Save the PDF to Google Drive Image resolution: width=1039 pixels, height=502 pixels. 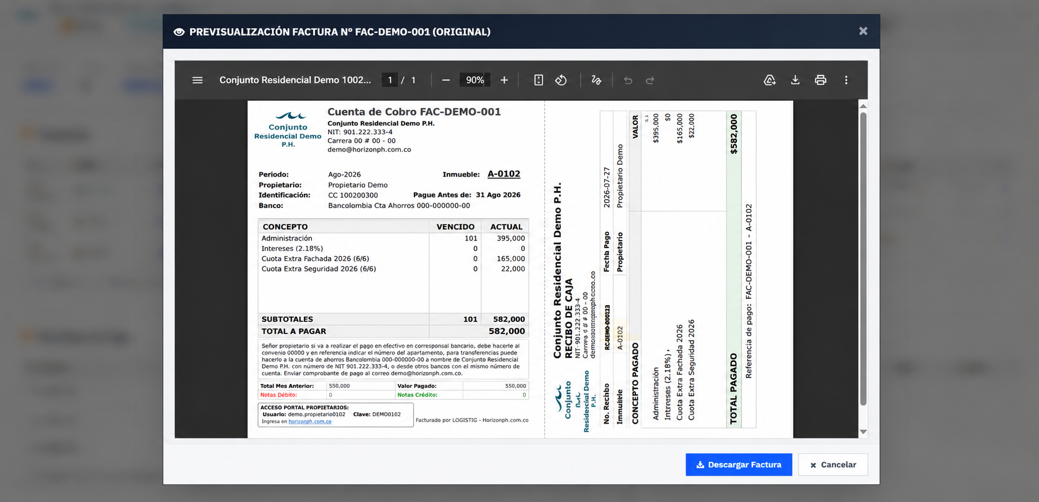point(770,80)
